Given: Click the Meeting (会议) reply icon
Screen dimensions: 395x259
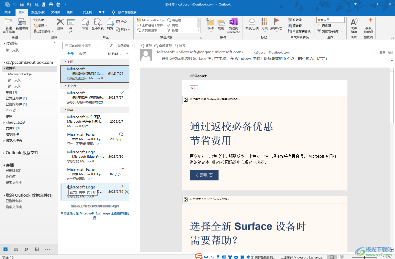Looking at the screenshot, I should [x=118, y=22].
